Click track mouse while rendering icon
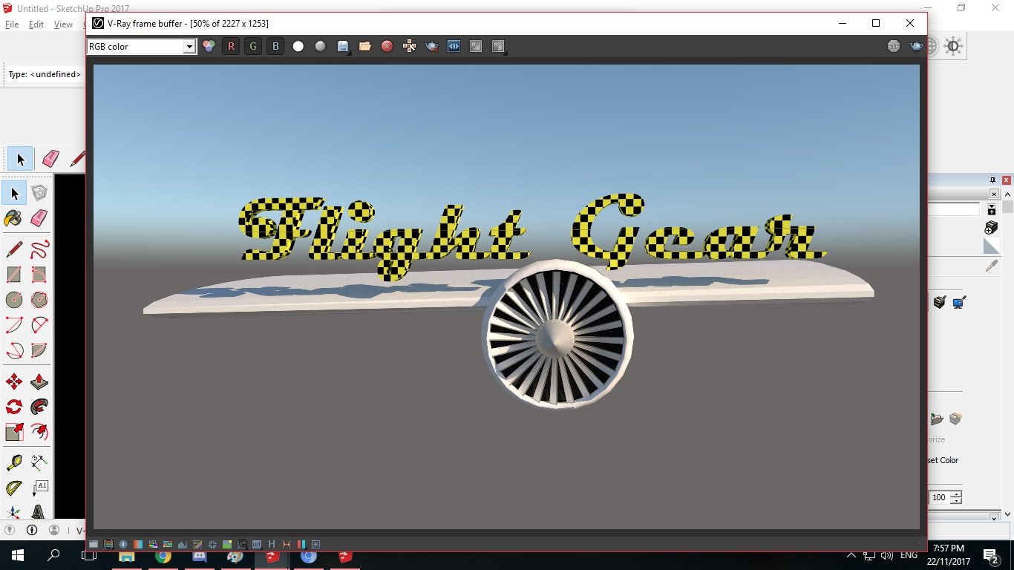Viewport: 1014px width, 570px height. click(x=409, y=46)
